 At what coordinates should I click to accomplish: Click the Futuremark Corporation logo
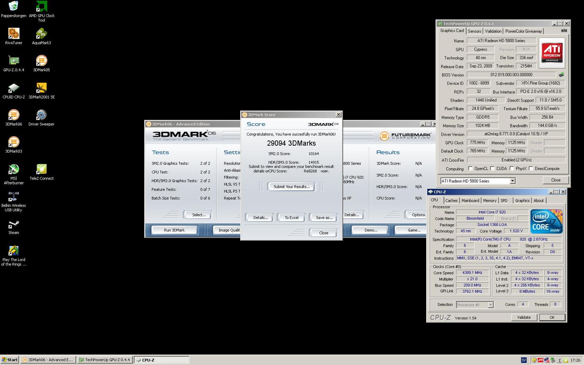click(406, 136)
